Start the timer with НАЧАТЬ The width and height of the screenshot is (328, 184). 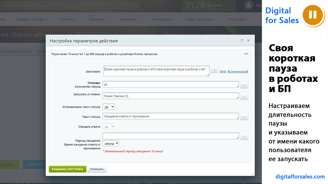(x=215, y=5)
